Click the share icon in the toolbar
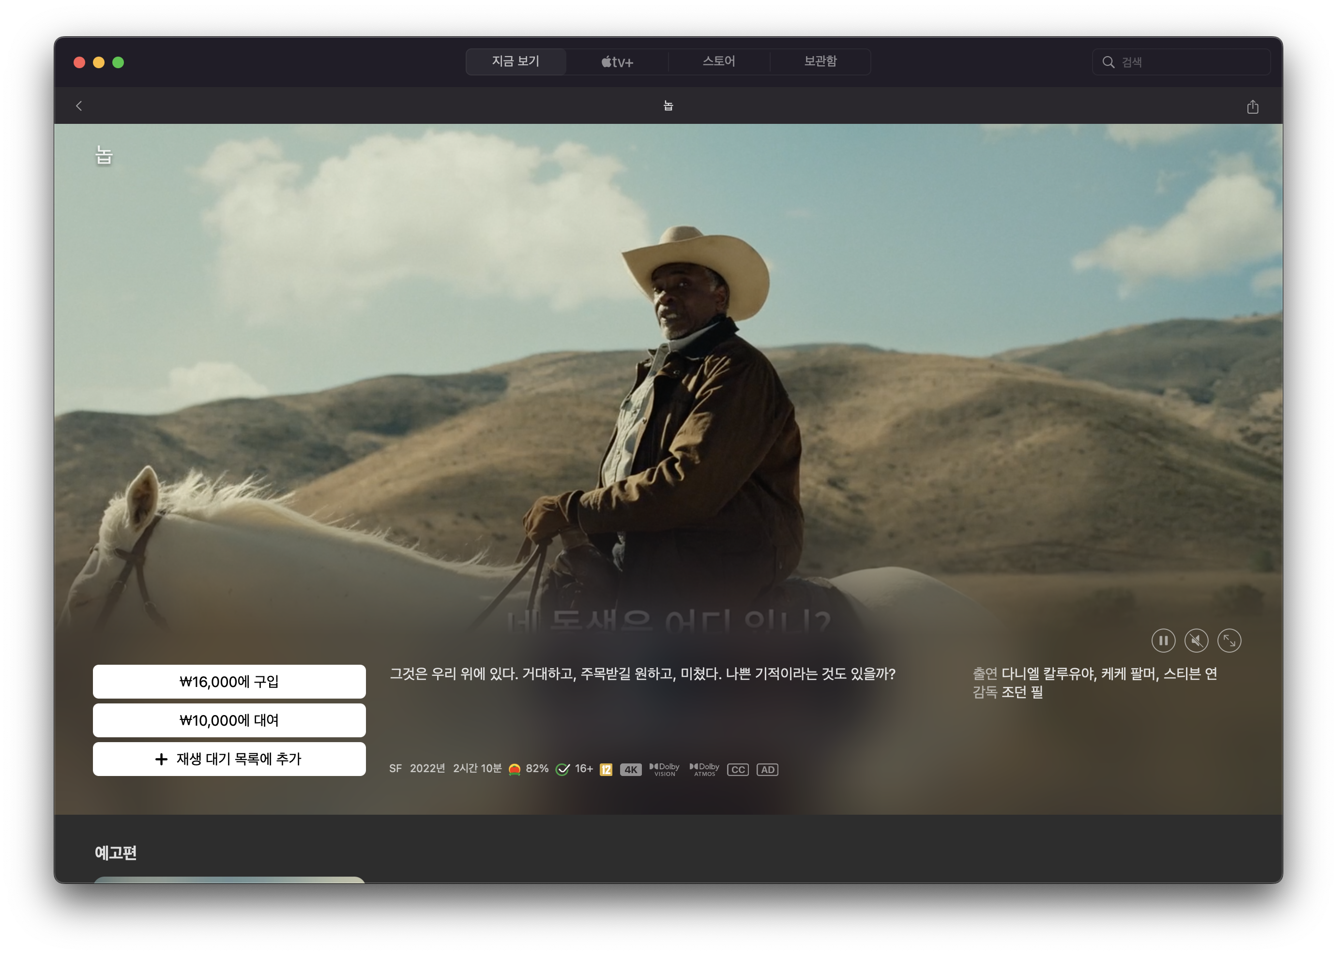 [x=1252, y=106]
